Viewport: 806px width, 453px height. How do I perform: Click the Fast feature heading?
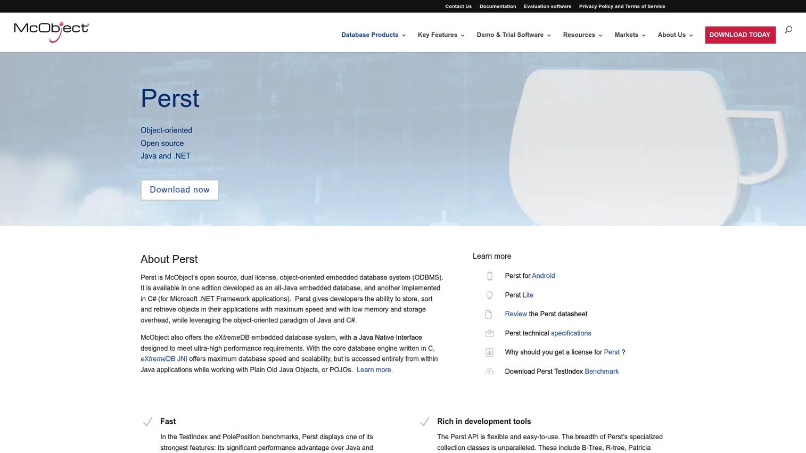[168, 422]
